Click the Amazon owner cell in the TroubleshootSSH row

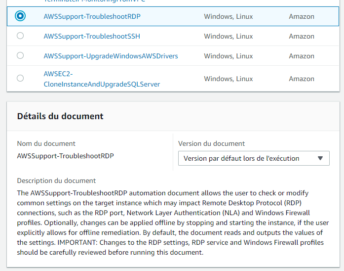302,36
